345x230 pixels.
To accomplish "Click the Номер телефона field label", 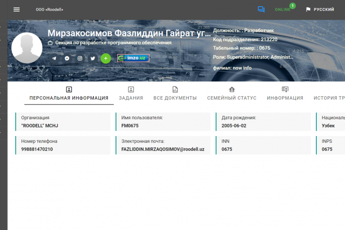I will coord(39,141).
